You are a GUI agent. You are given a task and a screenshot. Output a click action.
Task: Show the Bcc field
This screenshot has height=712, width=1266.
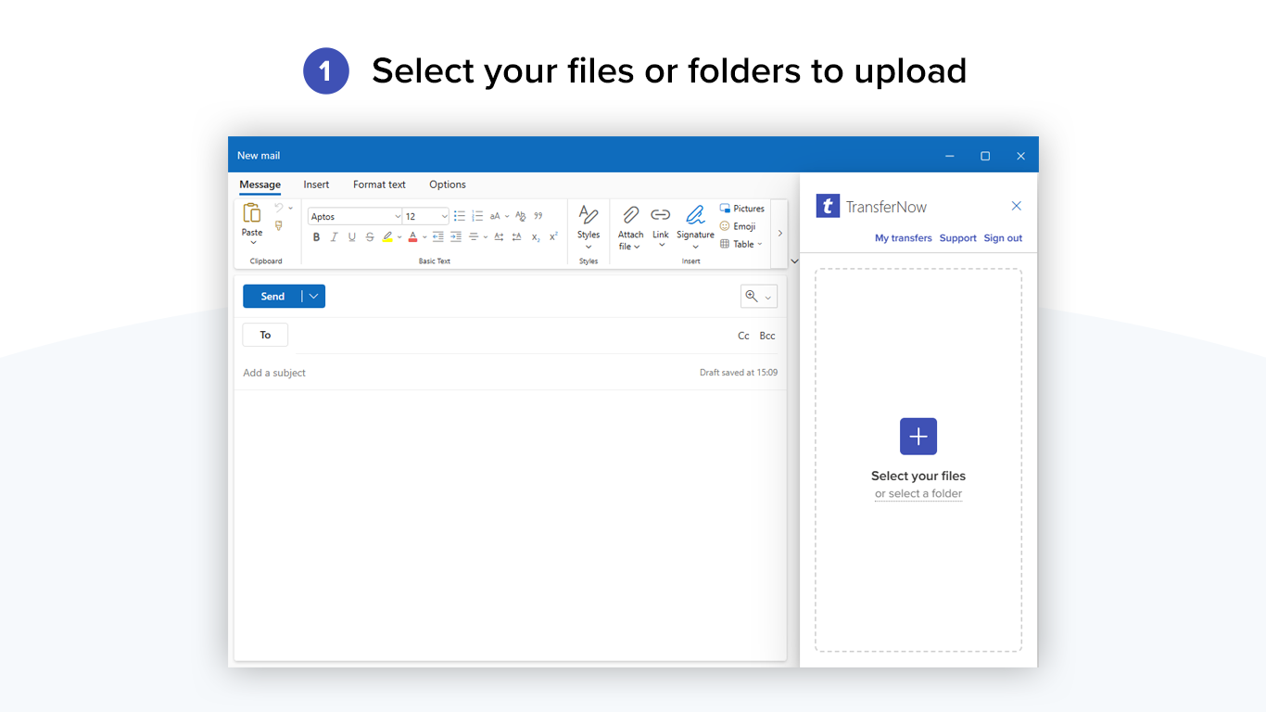pyautogui.click(x=767, y=336)
